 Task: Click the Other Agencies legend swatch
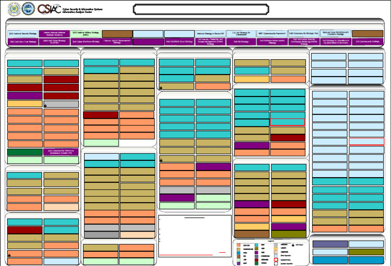click(x=276, y=256)
